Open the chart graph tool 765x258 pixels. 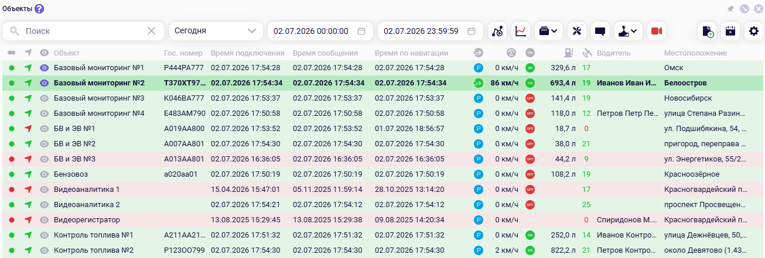click(x=521, y=31)
